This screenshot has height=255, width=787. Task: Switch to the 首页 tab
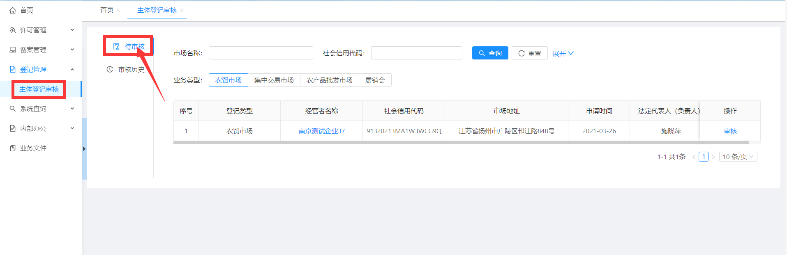[107, 10]
